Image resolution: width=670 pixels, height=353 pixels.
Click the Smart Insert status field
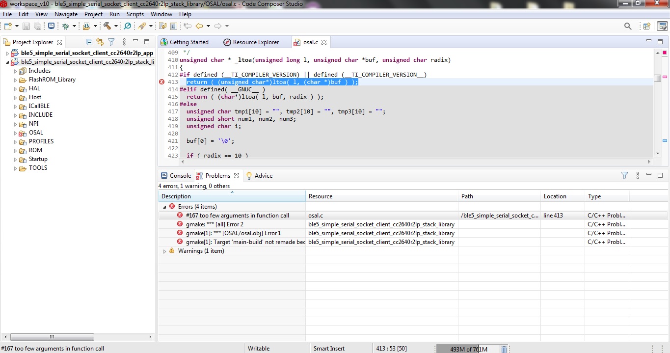pyautogui.click(x=329, y=349)
